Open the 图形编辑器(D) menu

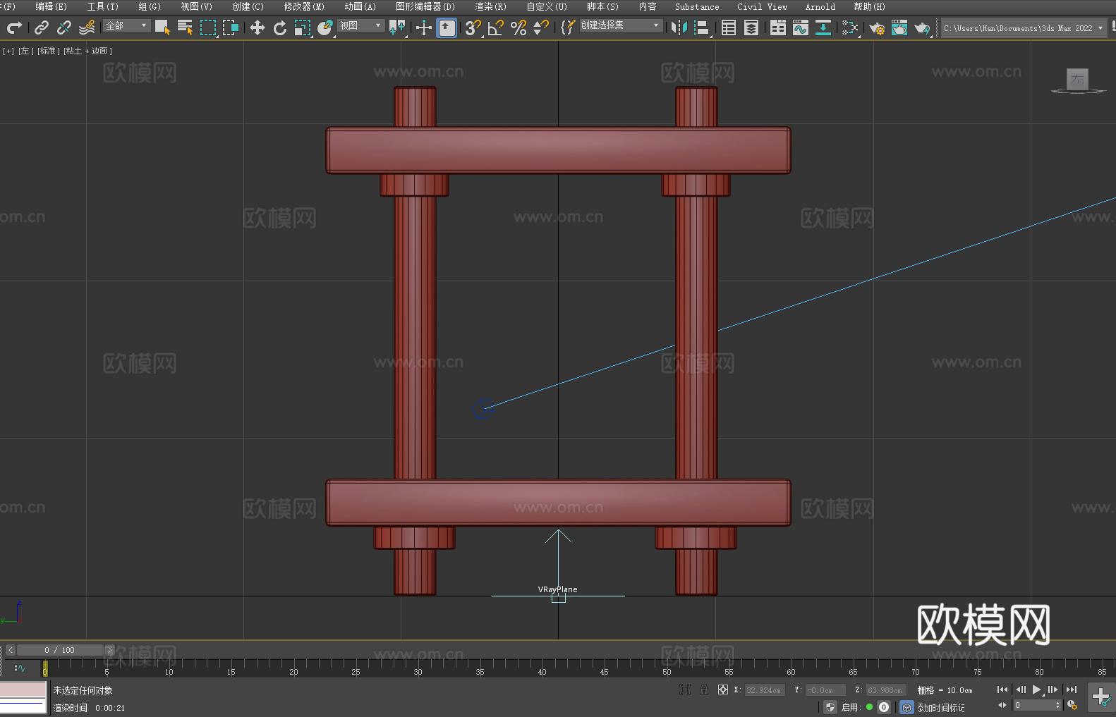coord(425,6)
